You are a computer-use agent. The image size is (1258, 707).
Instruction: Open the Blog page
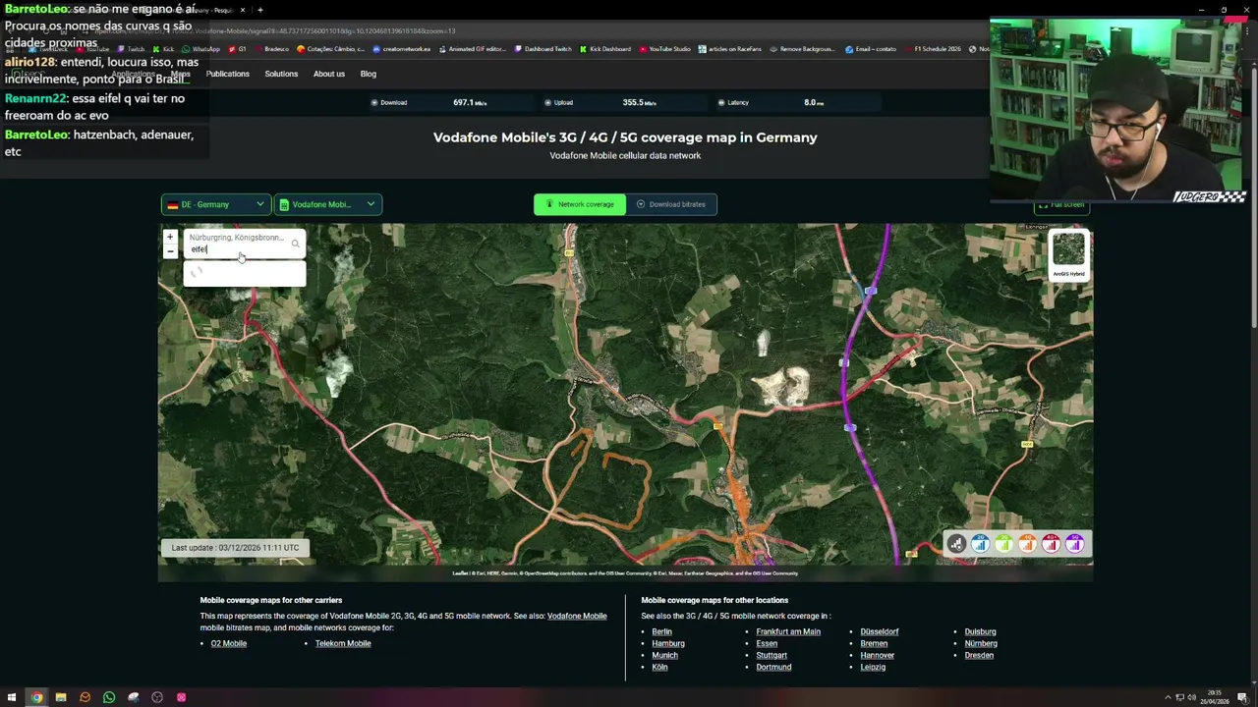pos(369,74)
